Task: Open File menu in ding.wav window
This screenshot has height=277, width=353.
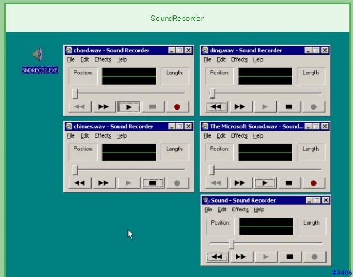Action: (x=207, y=59)
